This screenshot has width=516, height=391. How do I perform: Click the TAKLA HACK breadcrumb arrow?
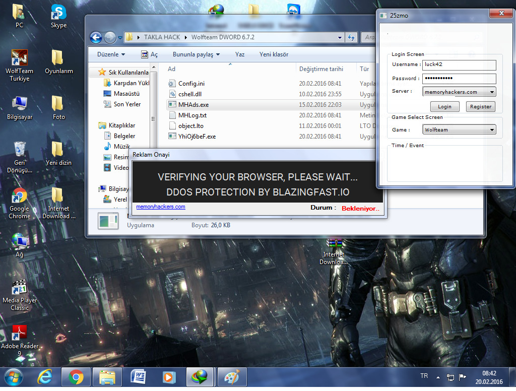pyautogui.click(x=185, y=37)
